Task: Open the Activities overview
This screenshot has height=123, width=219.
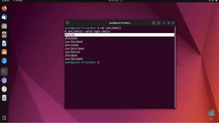Action: point(5,1)
